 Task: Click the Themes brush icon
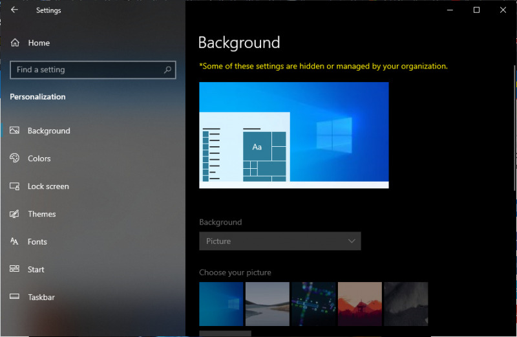tap(14, 214)
